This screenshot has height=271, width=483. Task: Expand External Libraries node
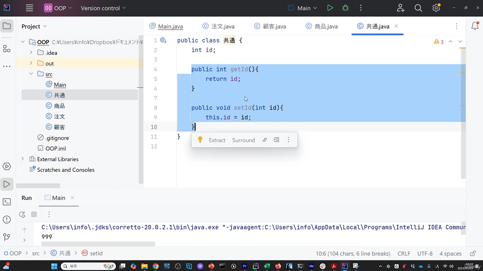23,159
